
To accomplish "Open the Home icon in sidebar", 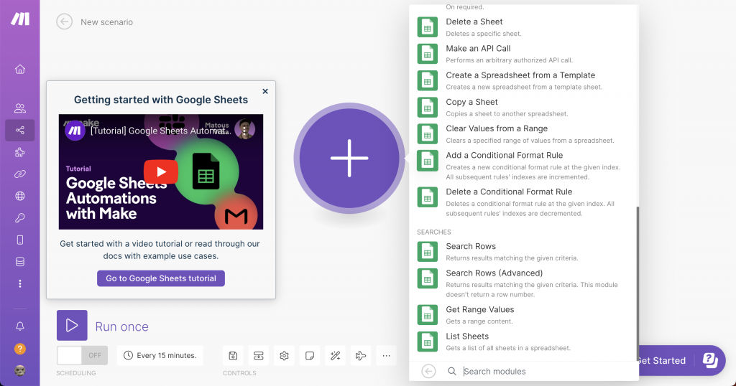I will tap(19, 70).
